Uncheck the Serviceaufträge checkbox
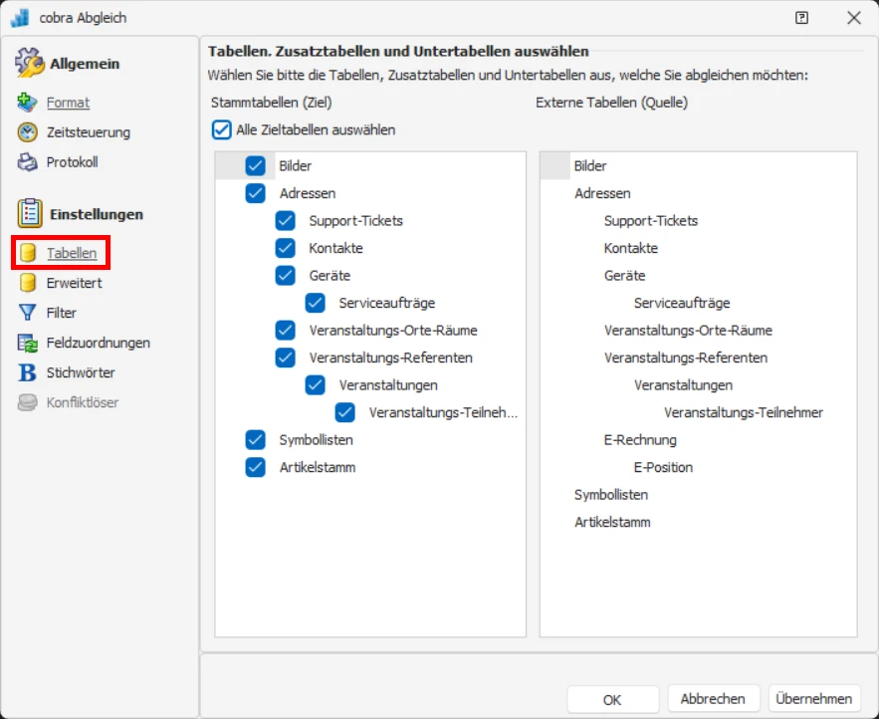Image resolution: width=879 pixels, height=719 pixels. [x=315, y=303]
